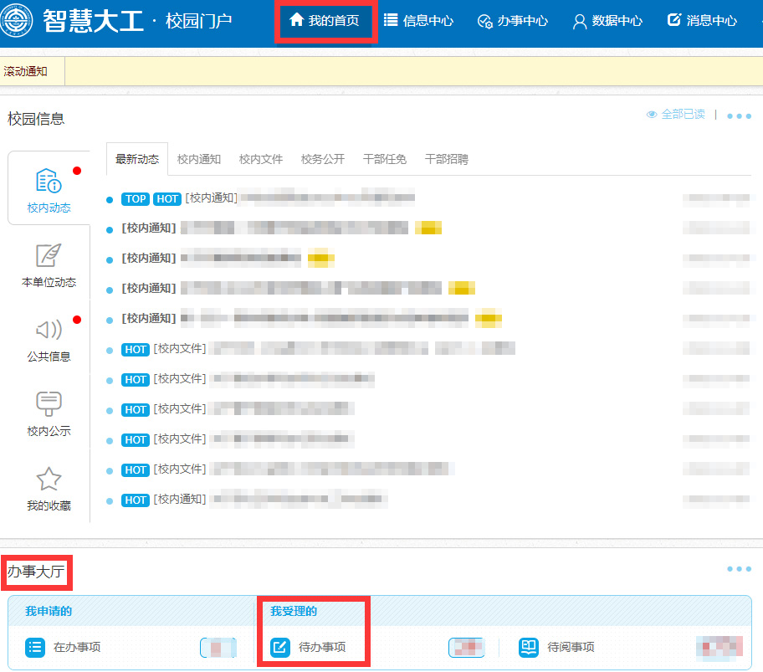
Task: Expand more options in 校园信息 panel
Action: pyautogui.click(x=739, y=116)
